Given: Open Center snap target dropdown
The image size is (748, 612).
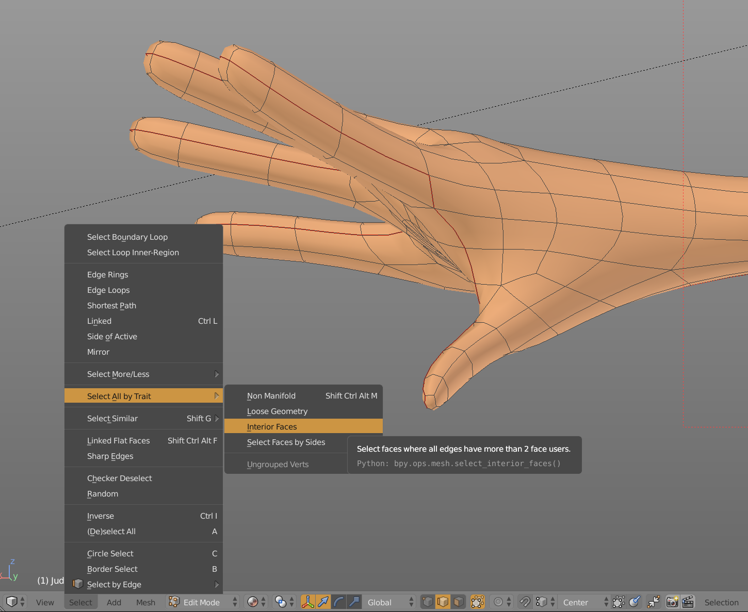Looking at the screenshot, I should coord(584,602).
